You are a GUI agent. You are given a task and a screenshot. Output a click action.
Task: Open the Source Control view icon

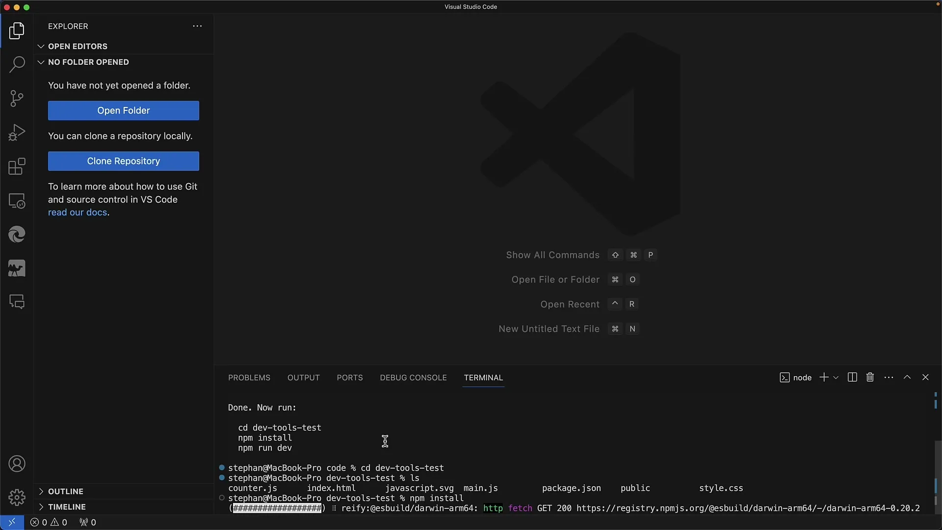point(17,98)
